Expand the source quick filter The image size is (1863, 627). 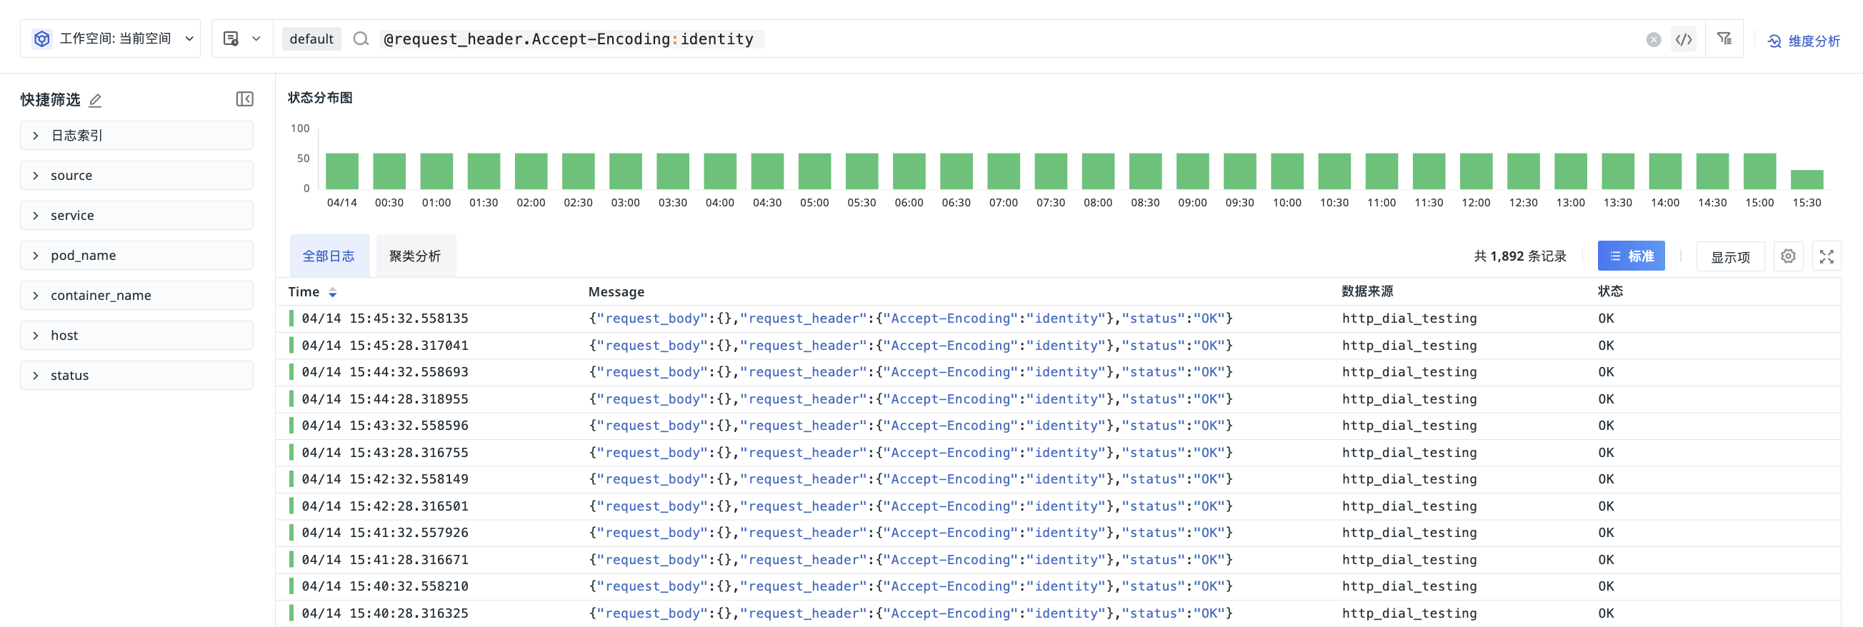click(x=136, y=175)
